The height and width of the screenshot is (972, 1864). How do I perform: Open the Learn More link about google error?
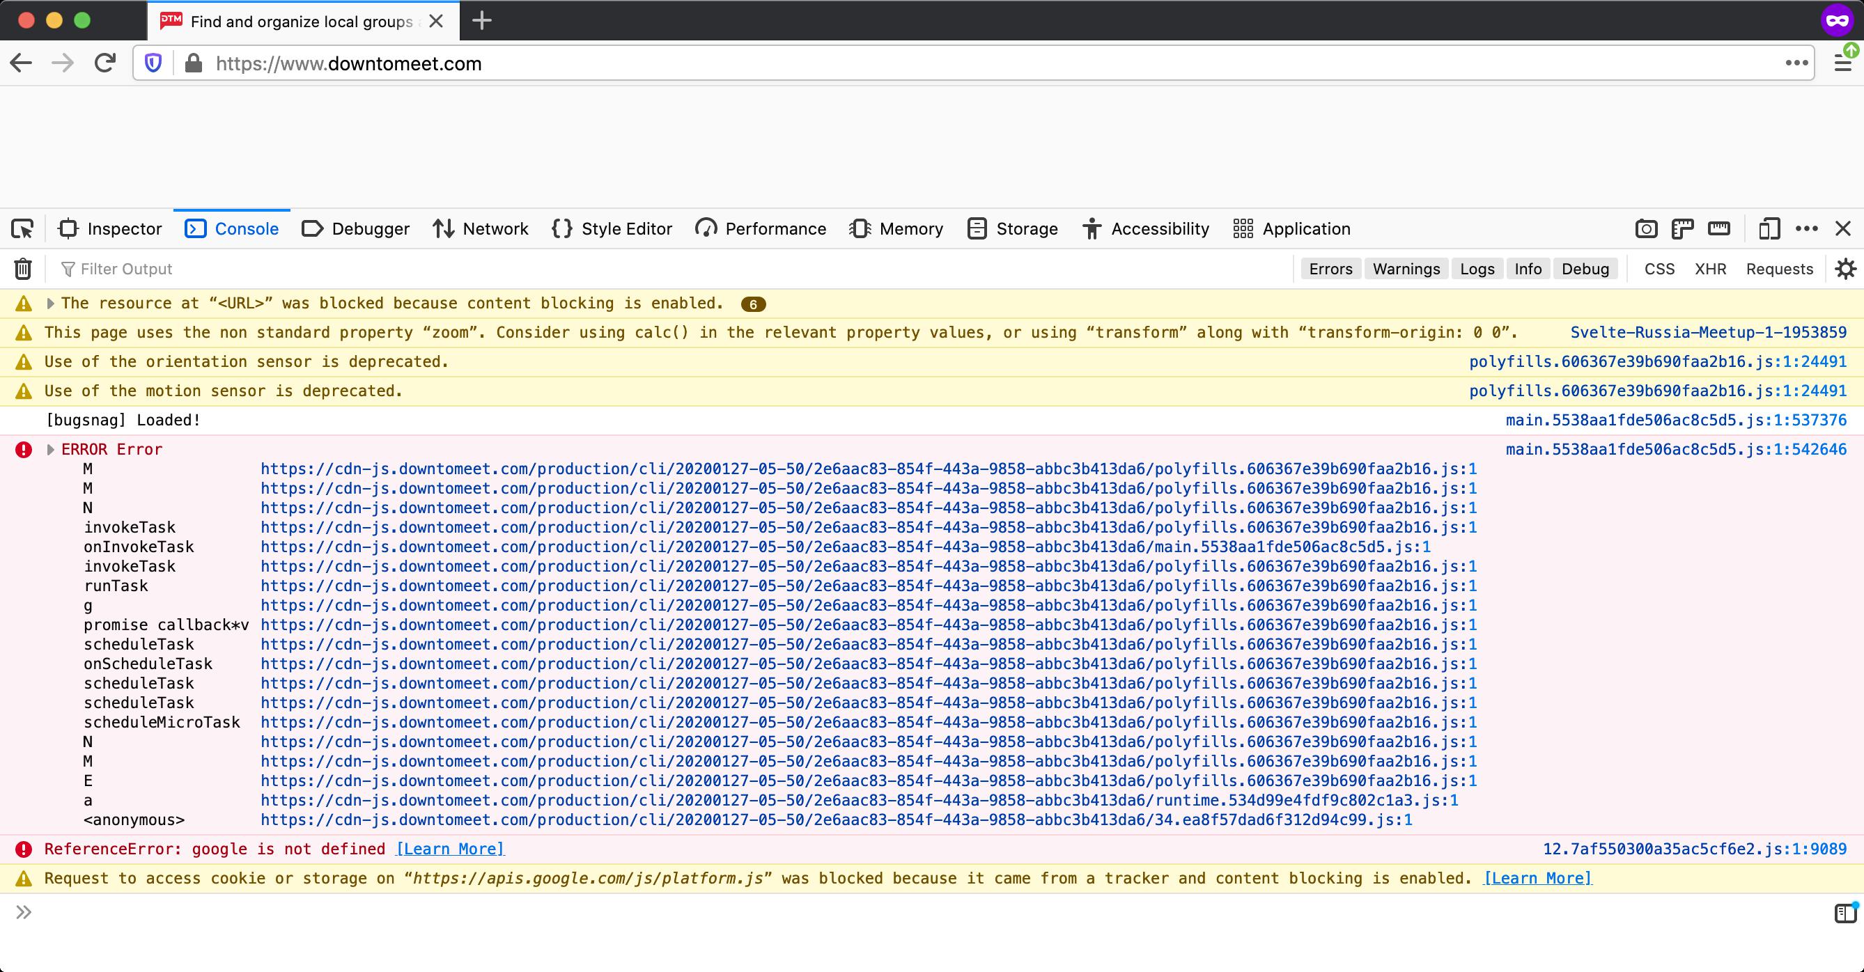[x=450, y=848]
